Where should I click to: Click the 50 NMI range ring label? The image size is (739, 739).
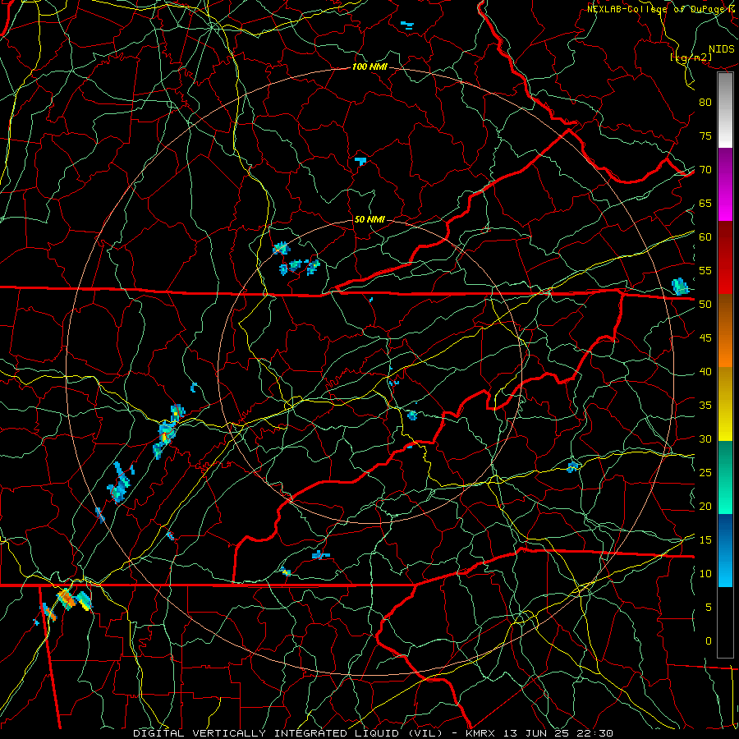(x=369, y=219)
